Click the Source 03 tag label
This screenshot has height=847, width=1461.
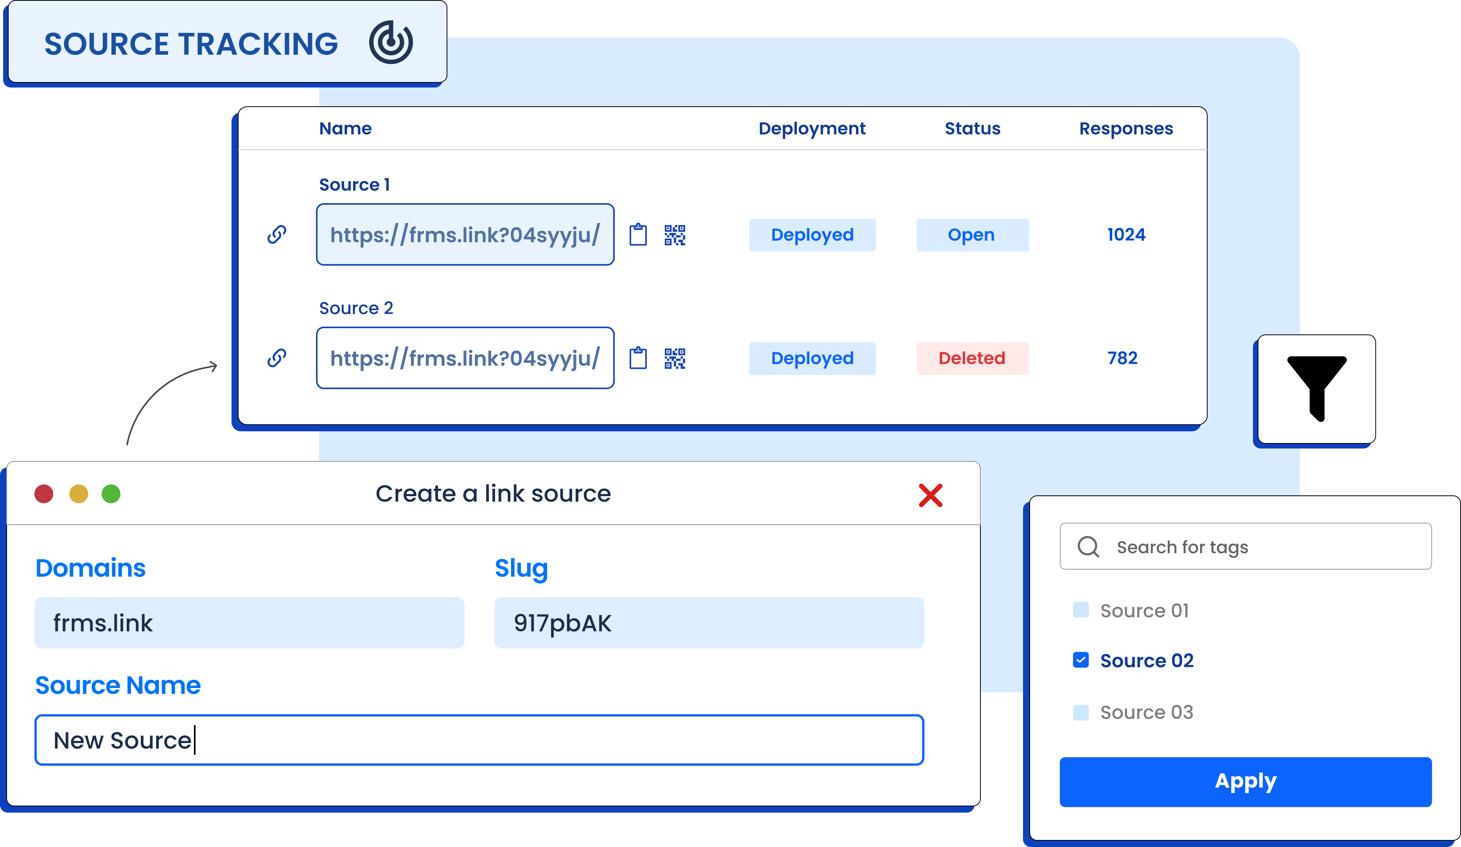1147,712
